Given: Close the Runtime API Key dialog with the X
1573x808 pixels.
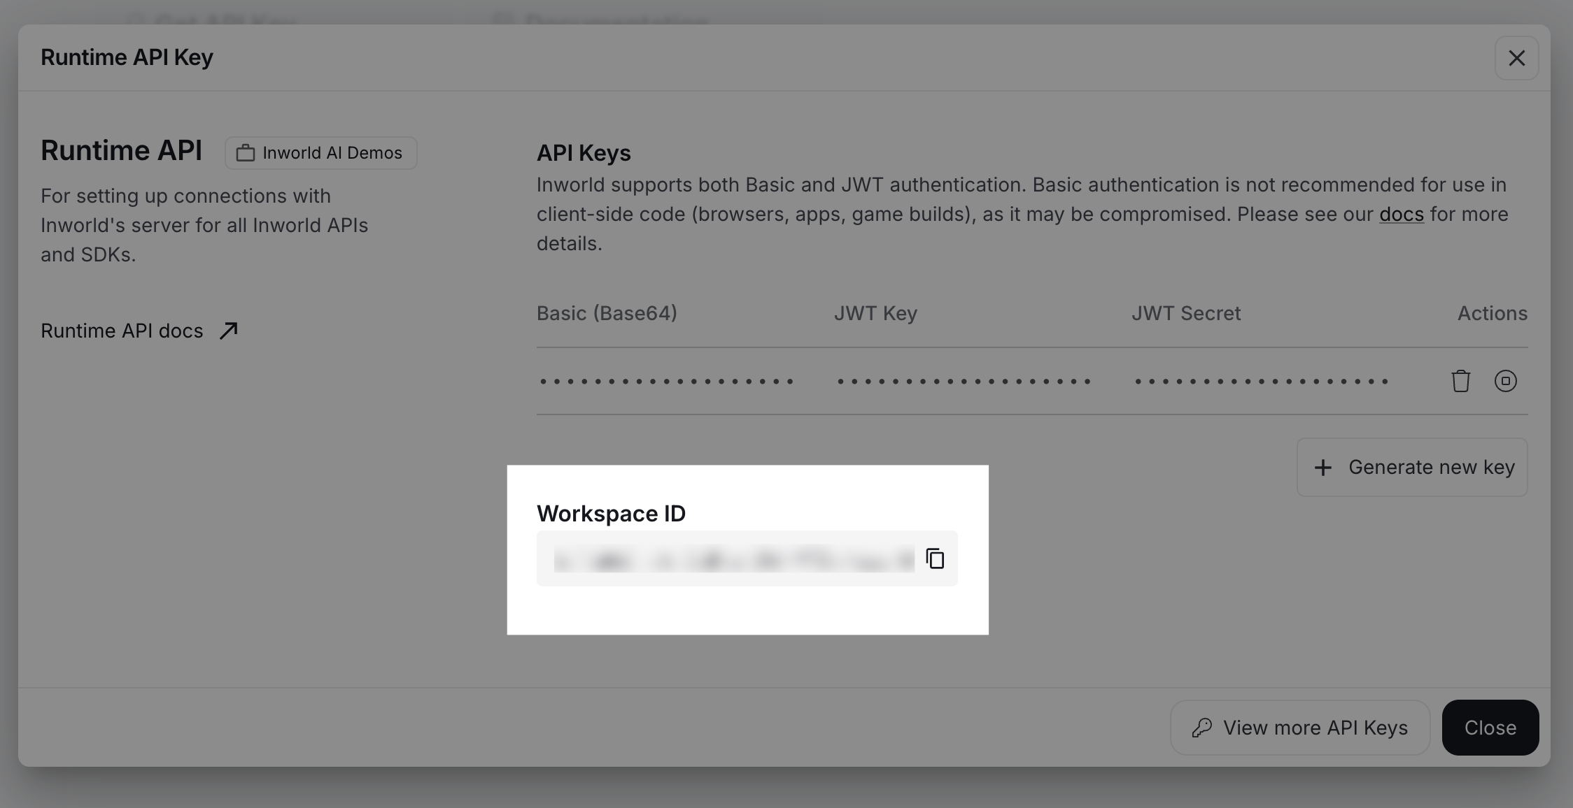Looking at the screenshot, I should pyautogui.click(x=1516, y=57).
